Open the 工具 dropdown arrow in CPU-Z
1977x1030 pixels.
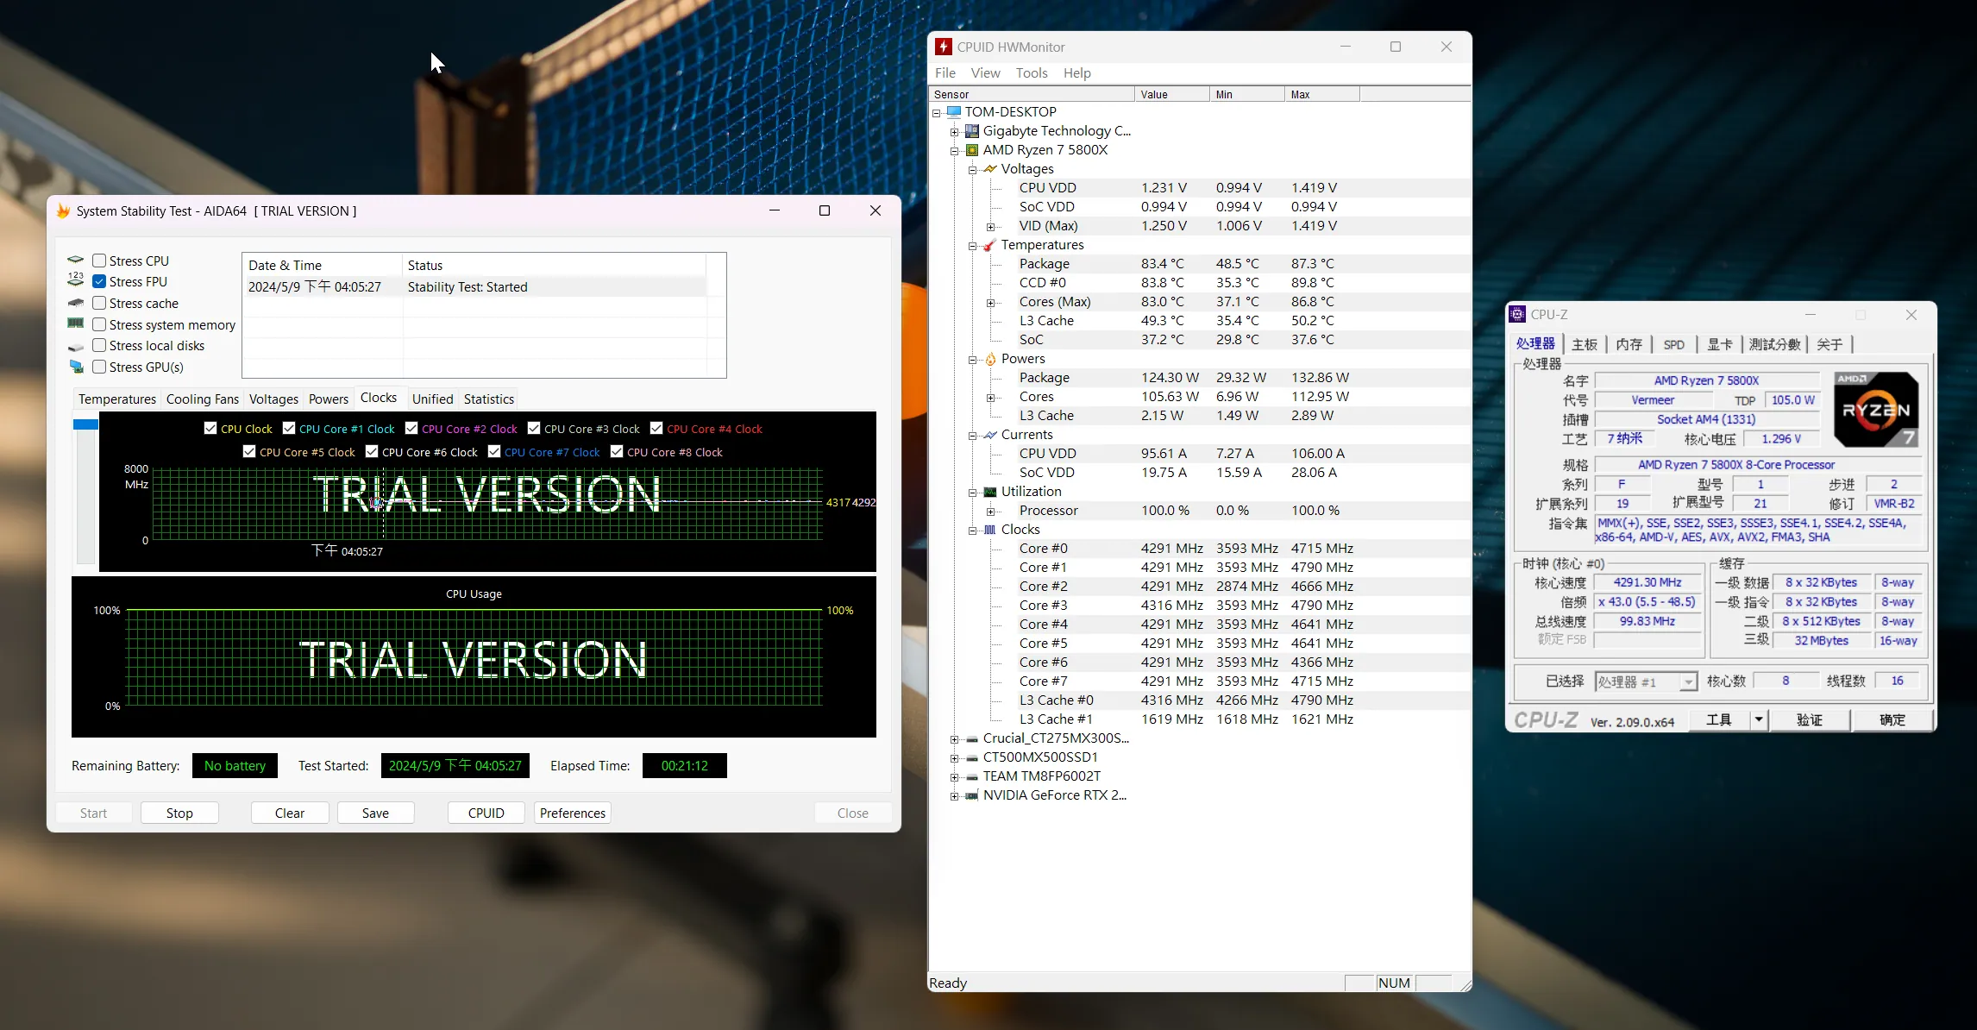[x=1758, y=719]
